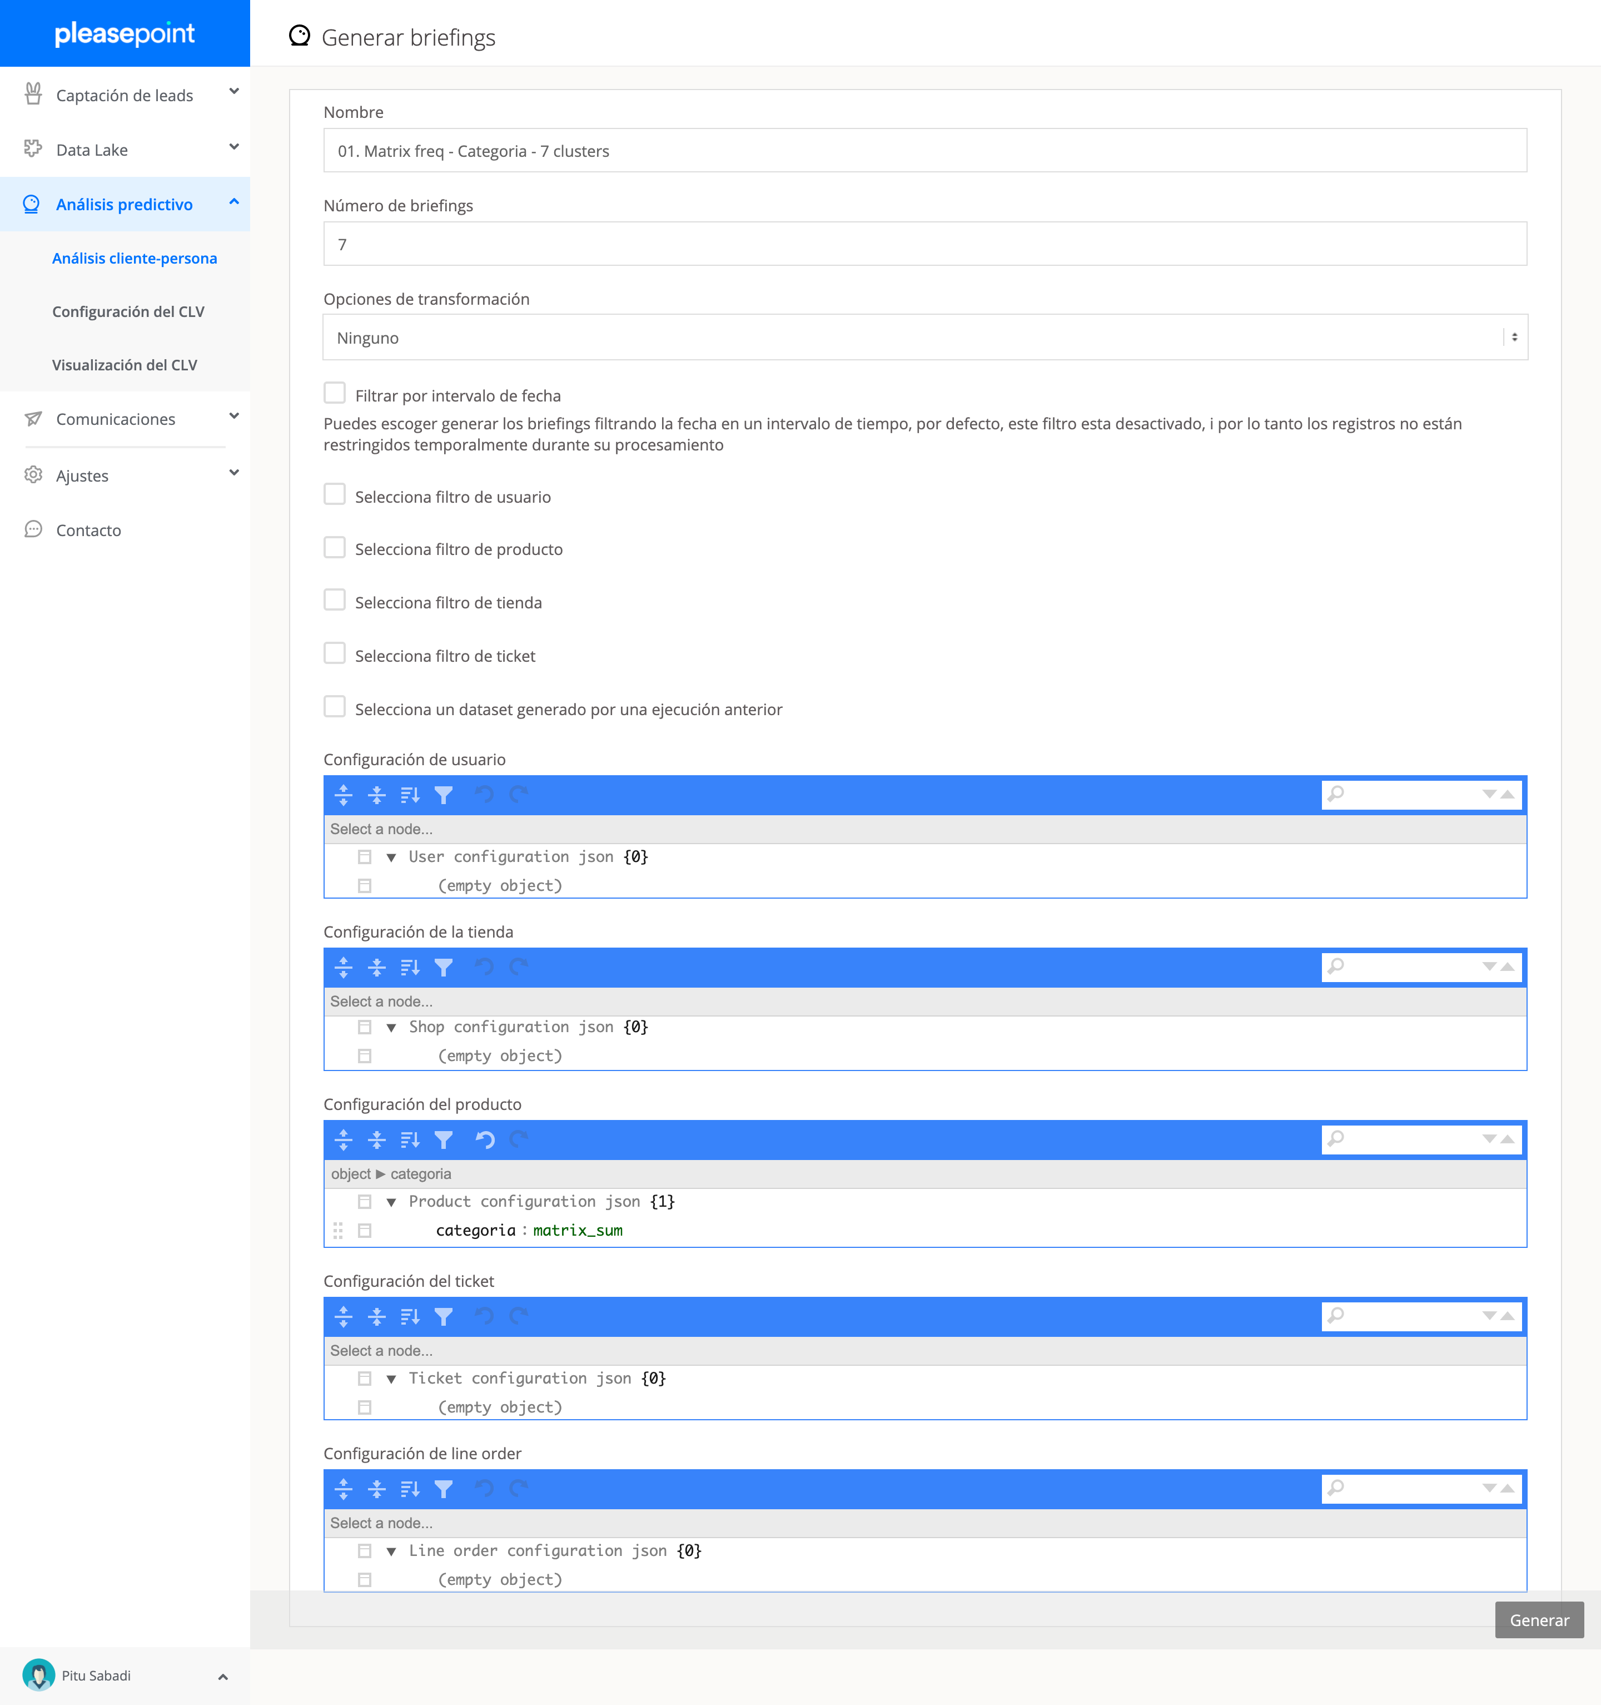
Task: Tick Selecciona filtro de ticket checkbox
Action: (x=335, y=653)
